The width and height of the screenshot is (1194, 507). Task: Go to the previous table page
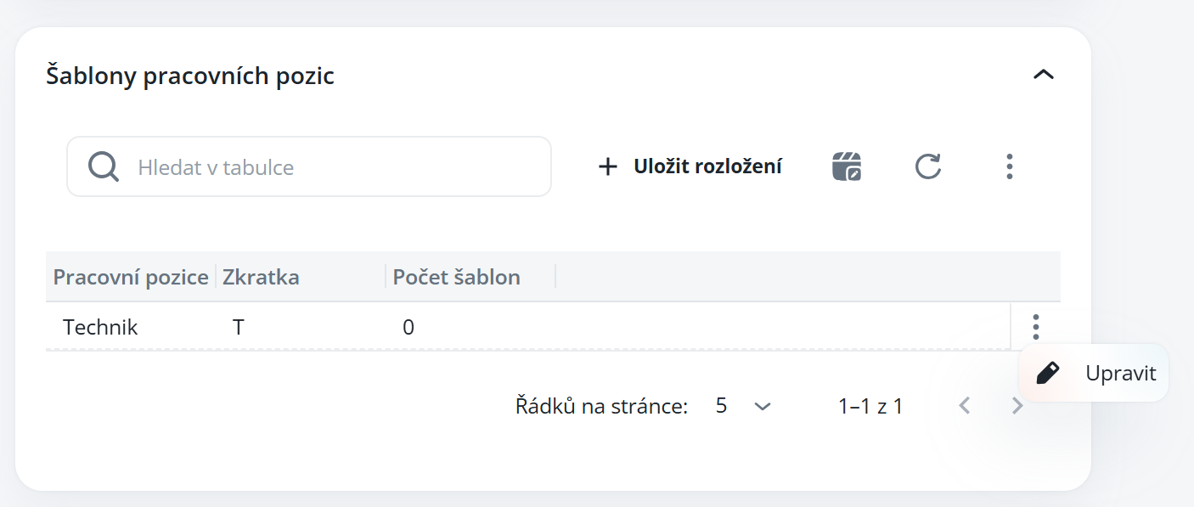[964, 406]
